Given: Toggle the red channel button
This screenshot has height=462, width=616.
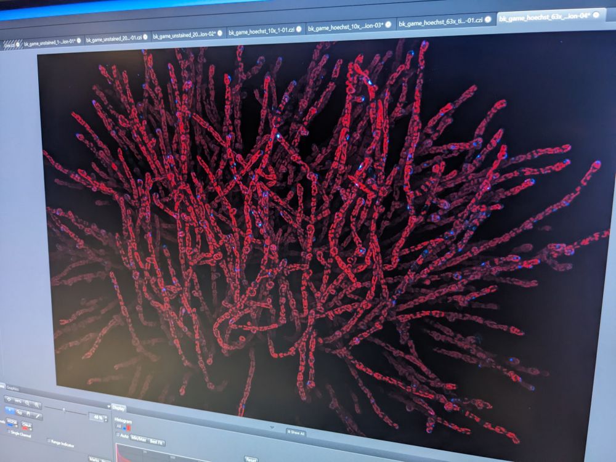Looking at the screenshot, I should click(x=26, y=426).
